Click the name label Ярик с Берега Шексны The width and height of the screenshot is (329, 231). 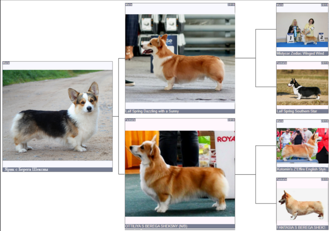click(26, 169)
